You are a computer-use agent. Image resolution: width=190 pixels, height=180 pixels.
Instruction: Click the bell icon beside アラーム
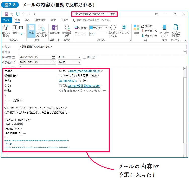76,34
